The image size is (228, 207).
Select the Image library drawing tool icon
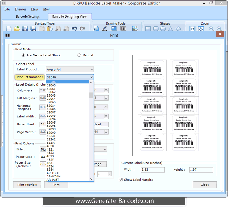pyautogui.click(x=135, y=29)
